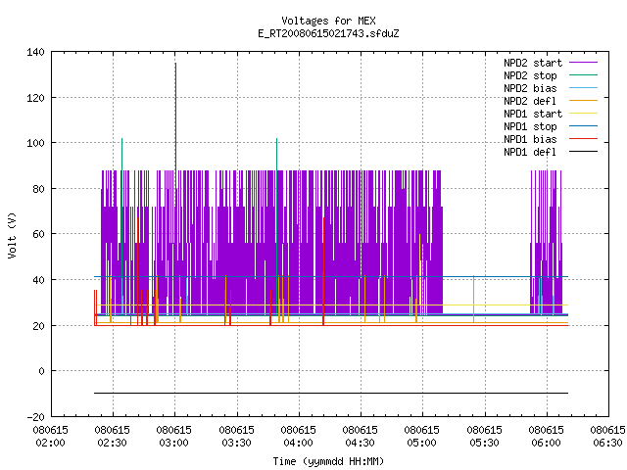
Task: Click the purple line sample for NPD2 start
Action: [x=583, y=63]
